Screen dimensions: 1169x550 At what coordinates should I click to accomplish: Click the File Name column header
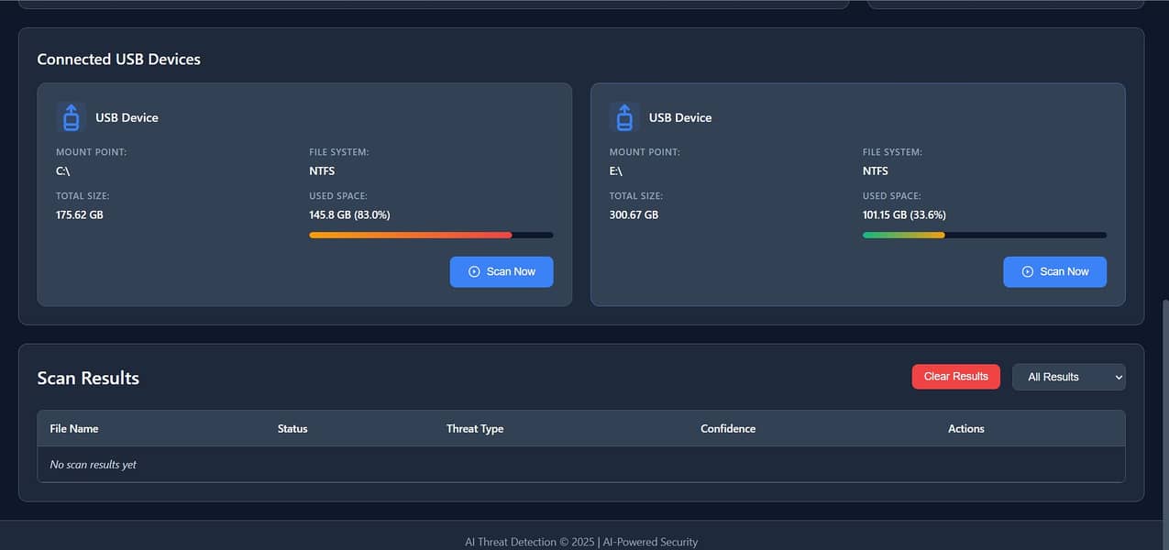pyautogui.click(x=74, y=429)
